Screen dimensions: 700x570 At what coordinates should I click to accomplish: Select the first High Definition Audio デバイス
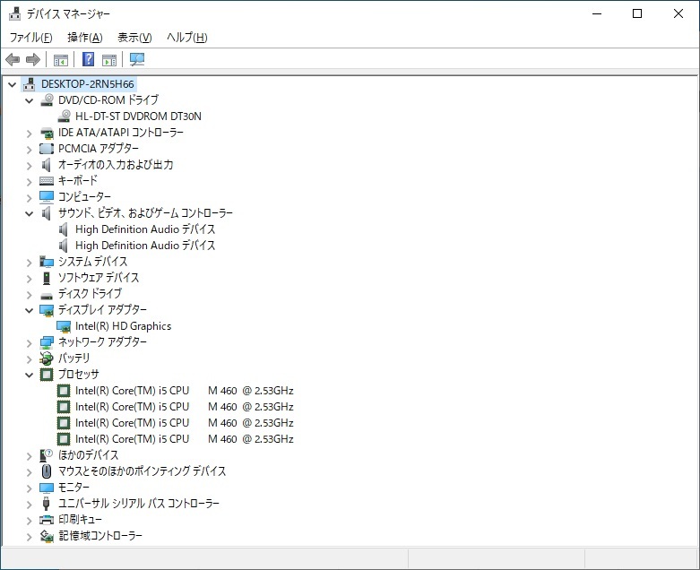pyautogui.click(x=145, y=229)
